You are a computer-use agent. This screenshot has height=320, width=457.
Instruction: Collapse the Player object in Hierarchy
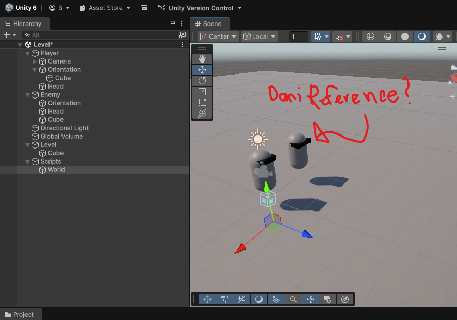click(x=28, y=53)
